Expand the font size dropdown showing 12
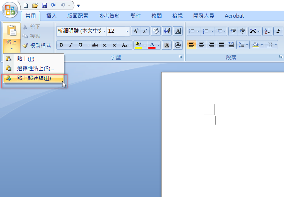284x197 pixels. [x=127, y=31]
